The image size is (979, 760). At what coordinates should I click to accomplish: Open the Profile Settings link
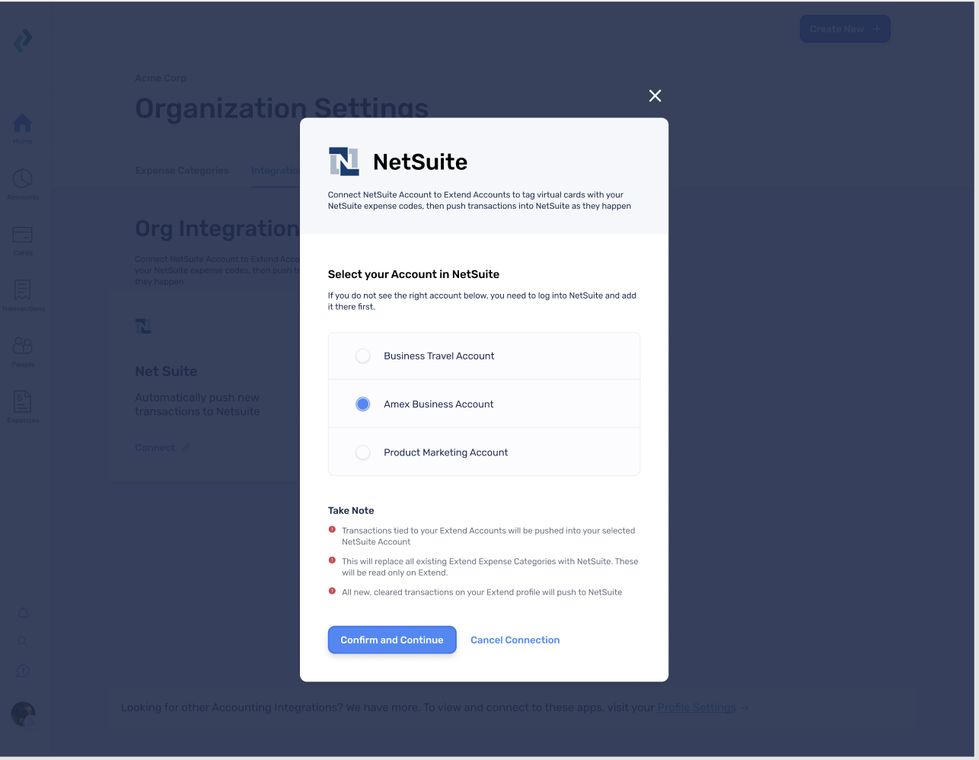pyautogui.click(x=697, y=707)
